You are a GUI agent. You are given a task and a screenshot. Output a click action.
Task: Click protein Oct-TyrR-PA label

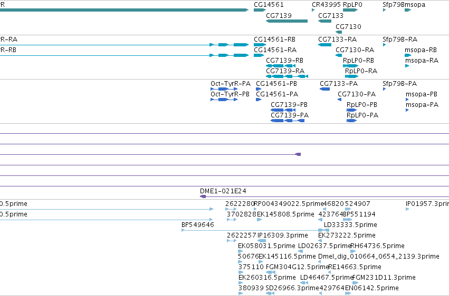pos(230,84)
